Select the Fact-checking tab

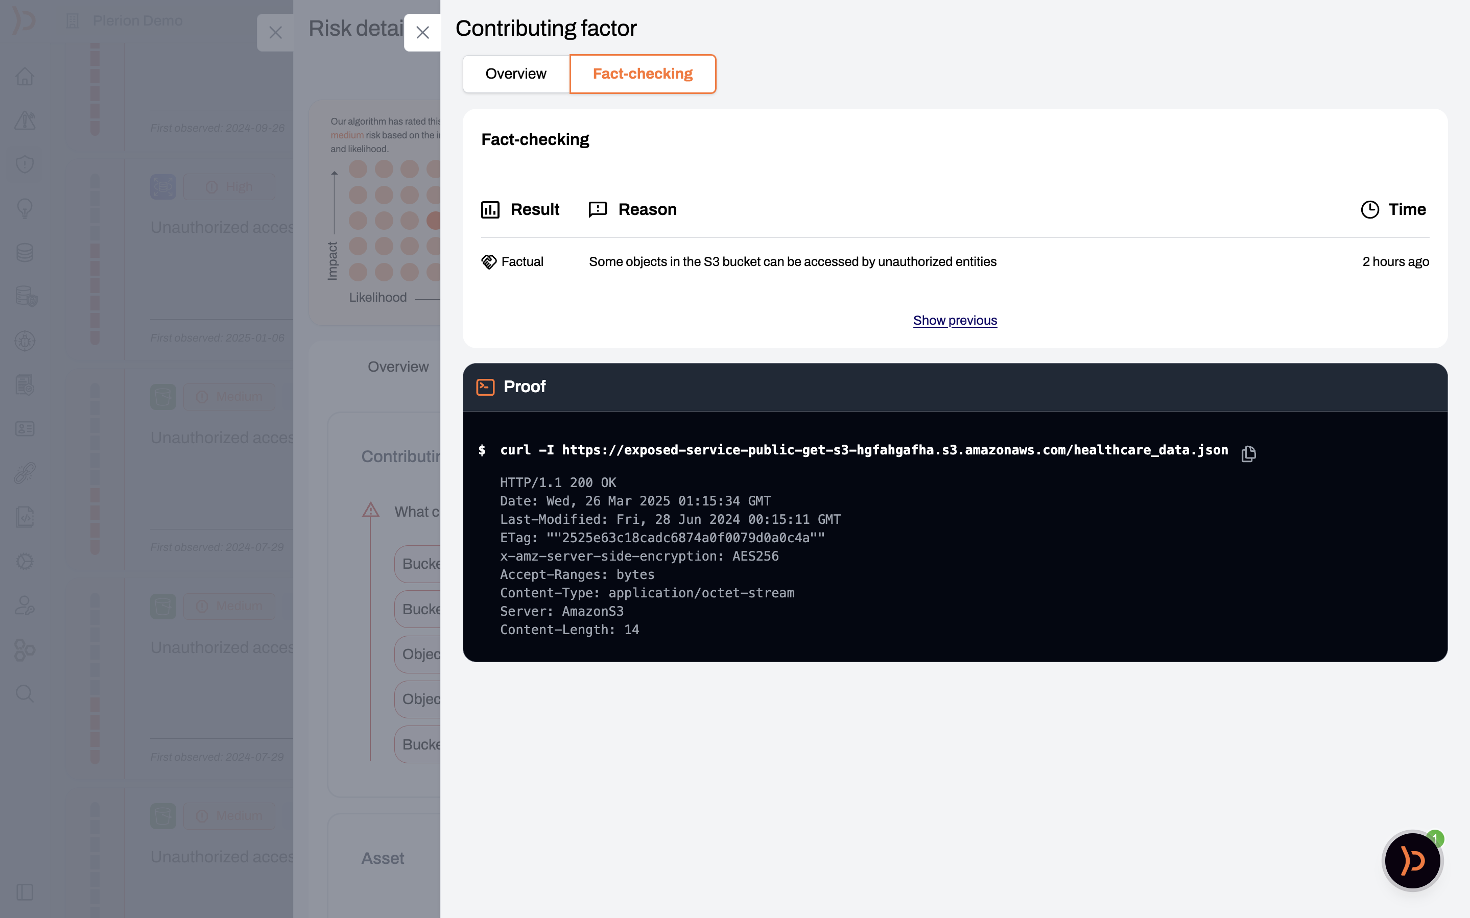coord(643,74)
